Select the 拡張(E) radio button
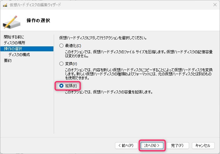Screen dimensions: 220x154 (62, 86)
